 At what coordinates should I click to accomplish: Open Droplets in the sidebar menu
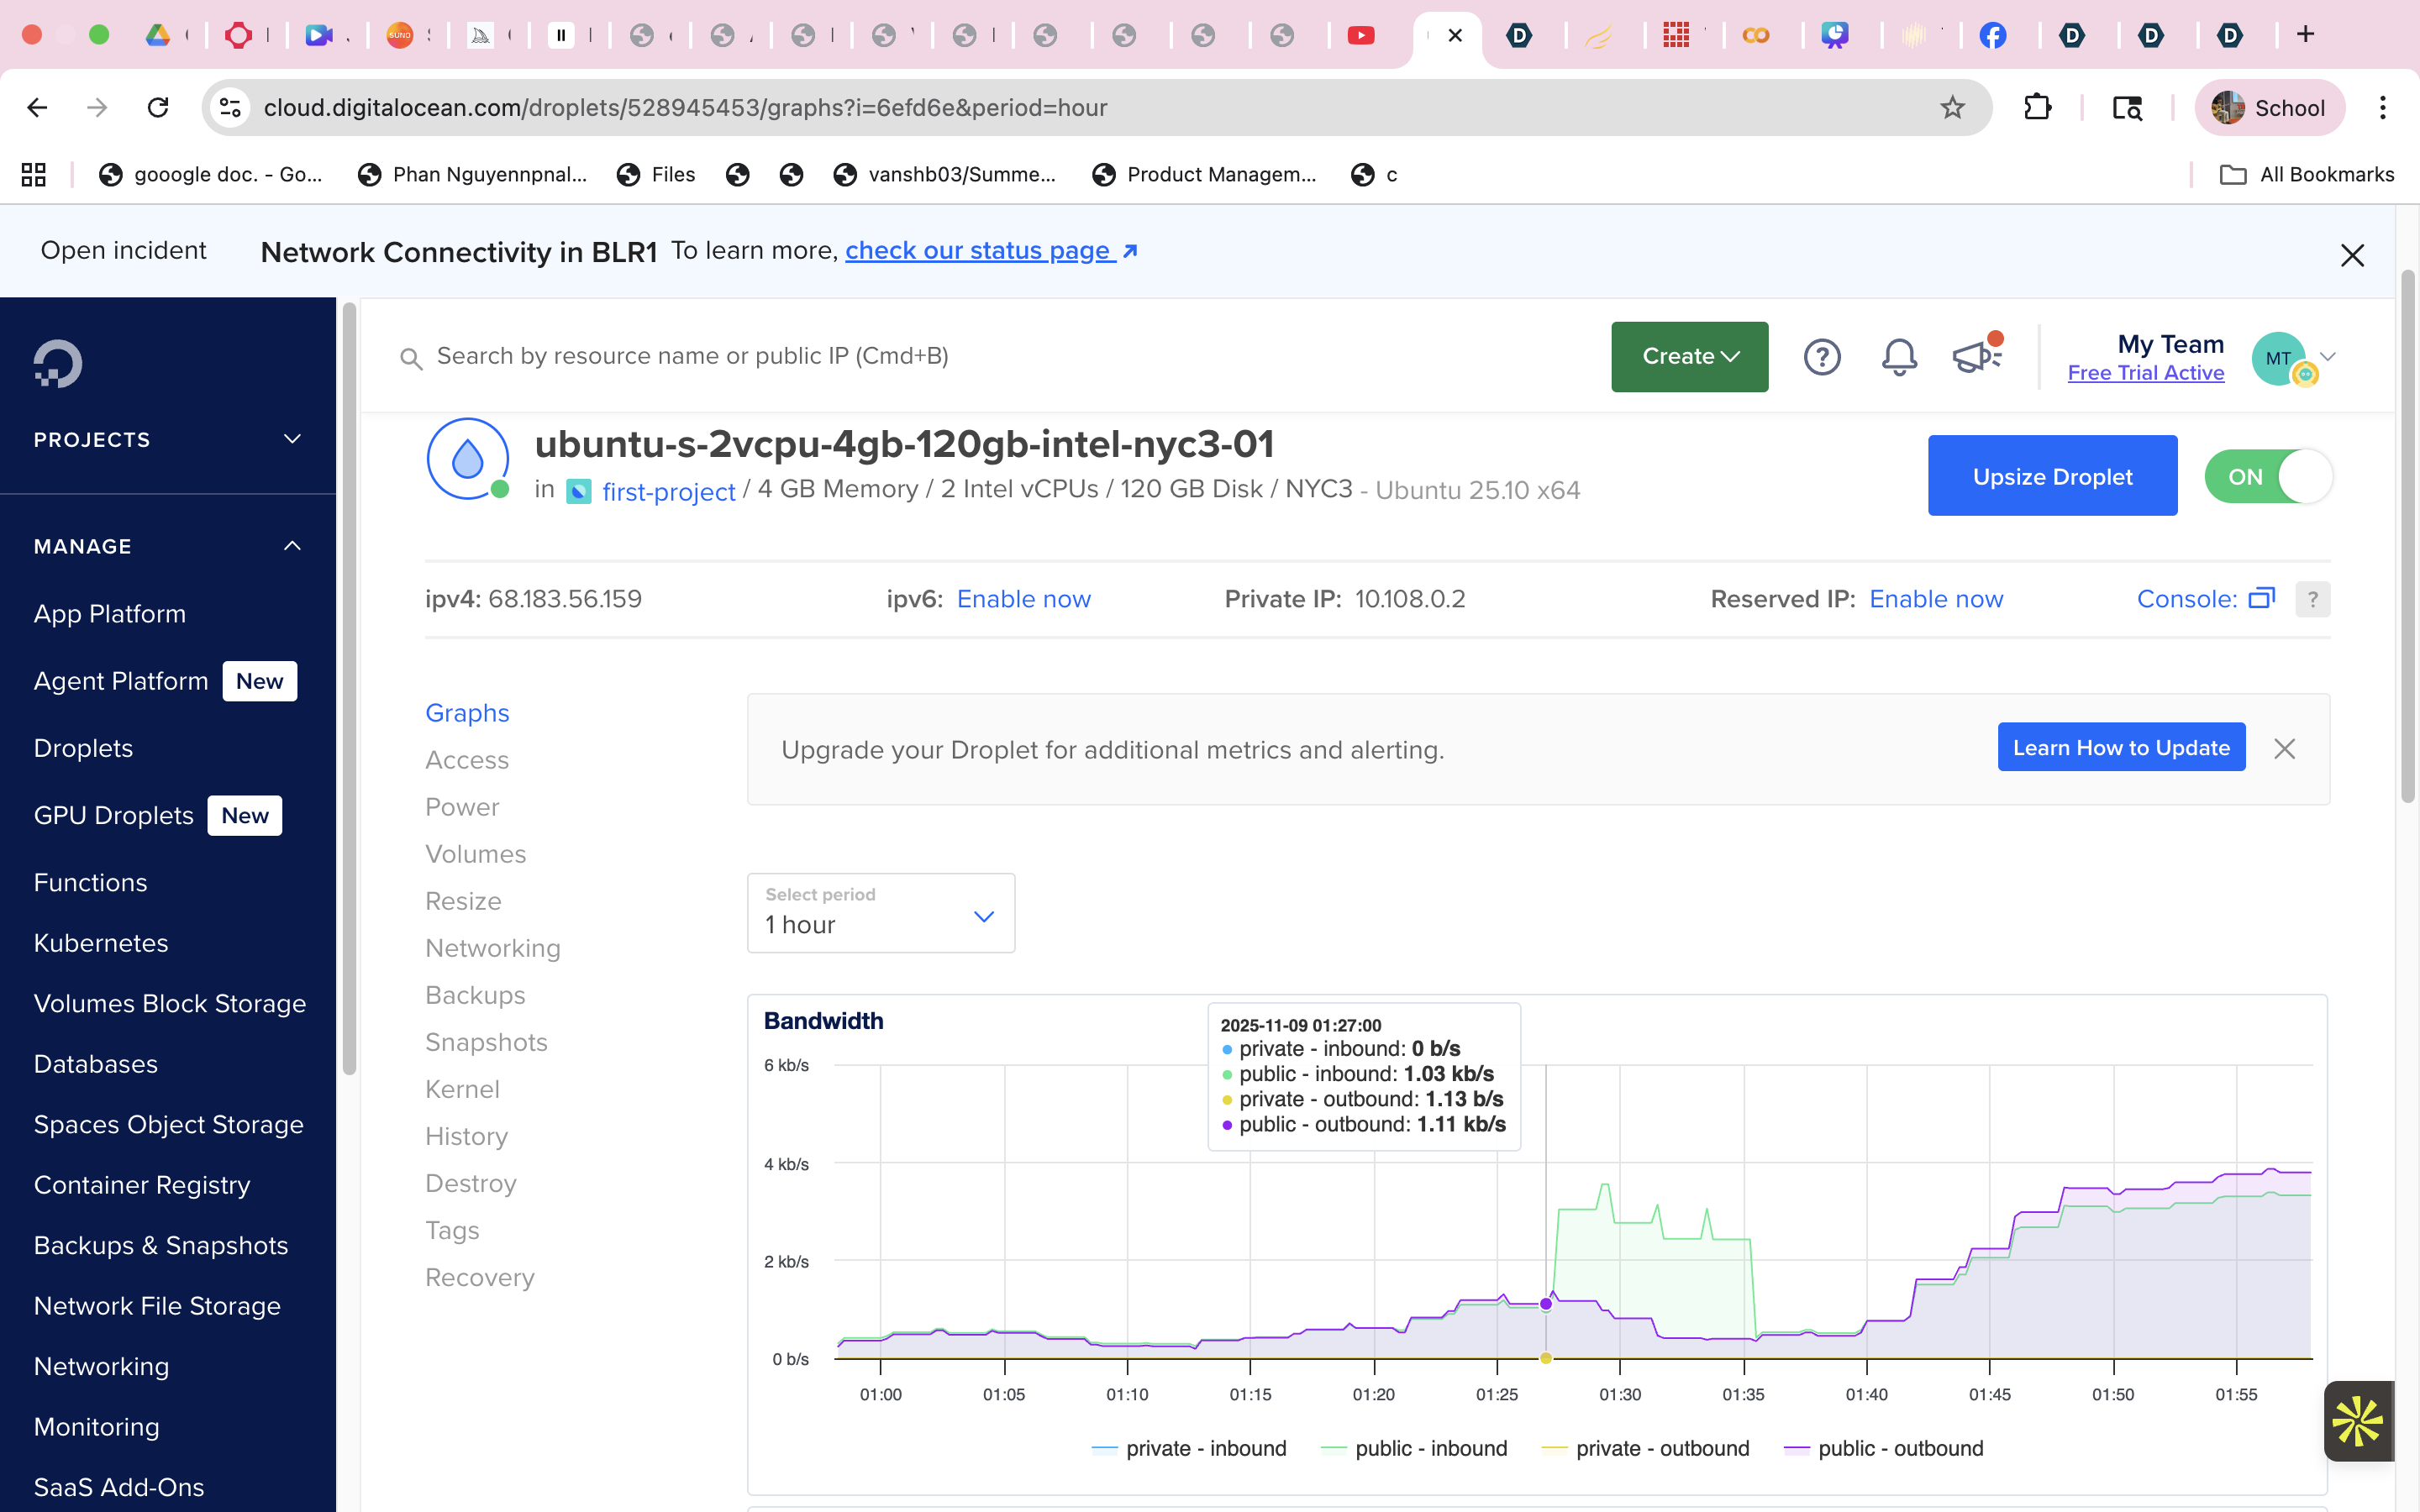pyautogui.click(x=83, y=748)
